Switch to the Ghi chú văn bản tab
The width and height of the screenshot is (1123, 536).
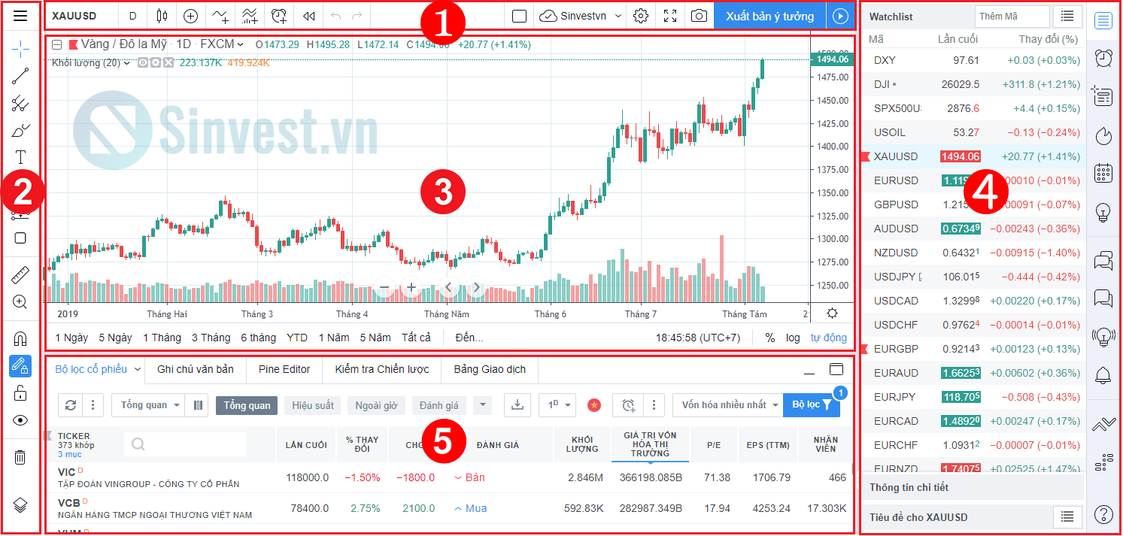pyautogui.click(x=196, y=369)
